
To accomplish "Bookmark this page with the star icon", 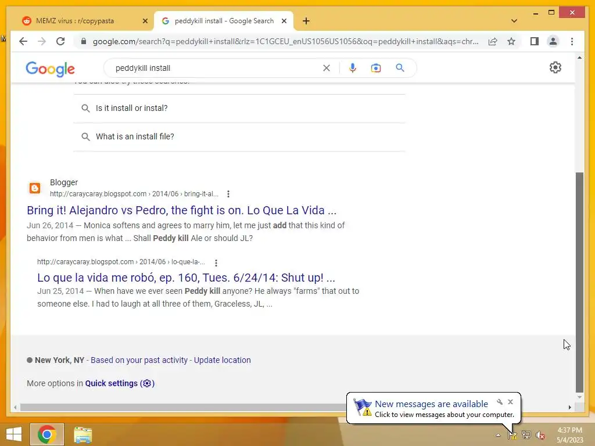I will (x=511, y=41).
